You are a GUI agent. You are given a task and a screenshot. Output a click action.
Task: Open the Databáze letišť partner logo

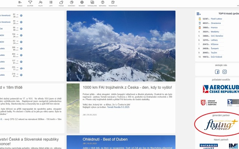coord(209,146)
